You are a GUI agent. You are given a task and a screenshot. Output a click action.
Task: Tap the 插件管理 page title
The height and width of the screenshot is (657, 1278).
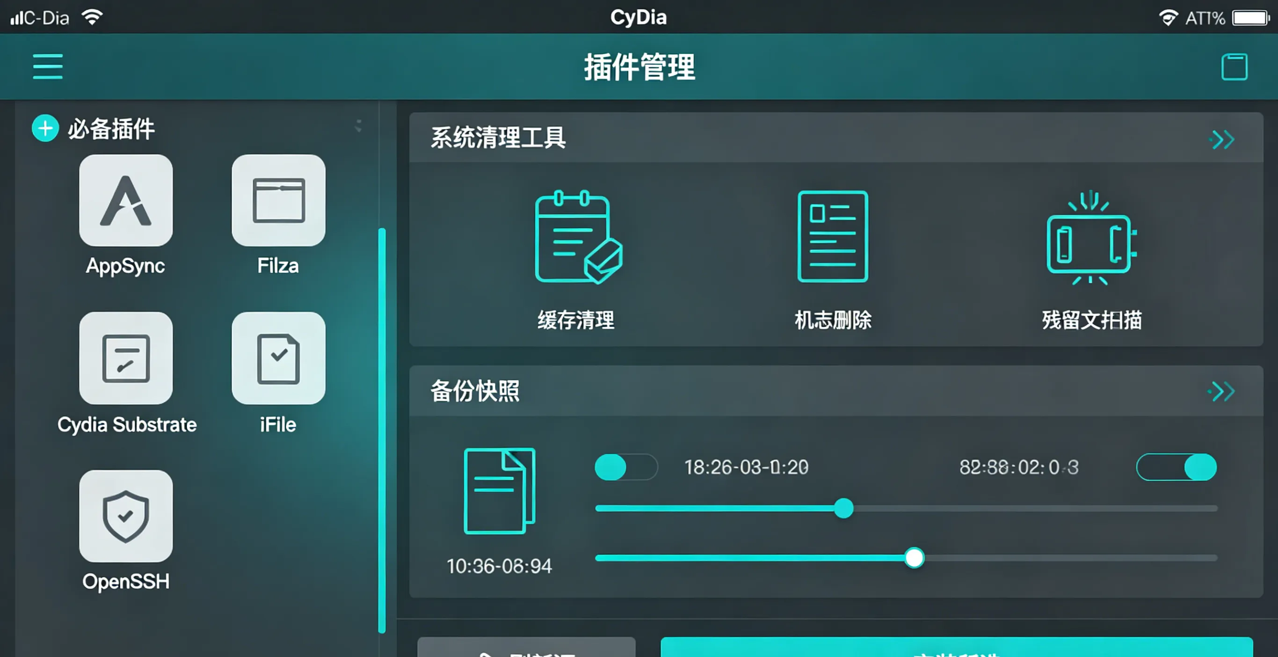click(639, 67)
